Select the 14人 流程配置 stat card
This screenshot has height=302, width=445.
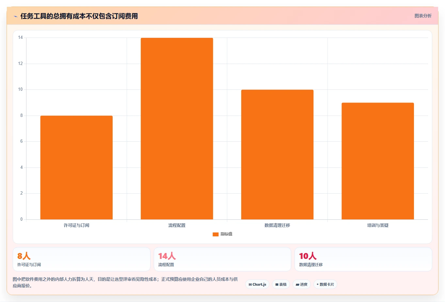pyautogui.click(x=222, y=259)
